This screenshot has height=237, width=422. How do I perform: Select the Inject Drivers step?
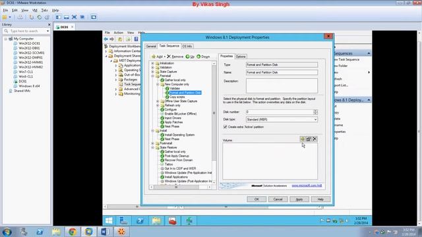click(x=173, y=118)
